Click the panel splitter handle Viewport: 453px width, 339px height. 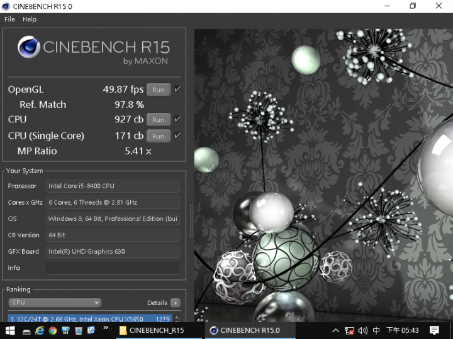[x=191, y=221]
